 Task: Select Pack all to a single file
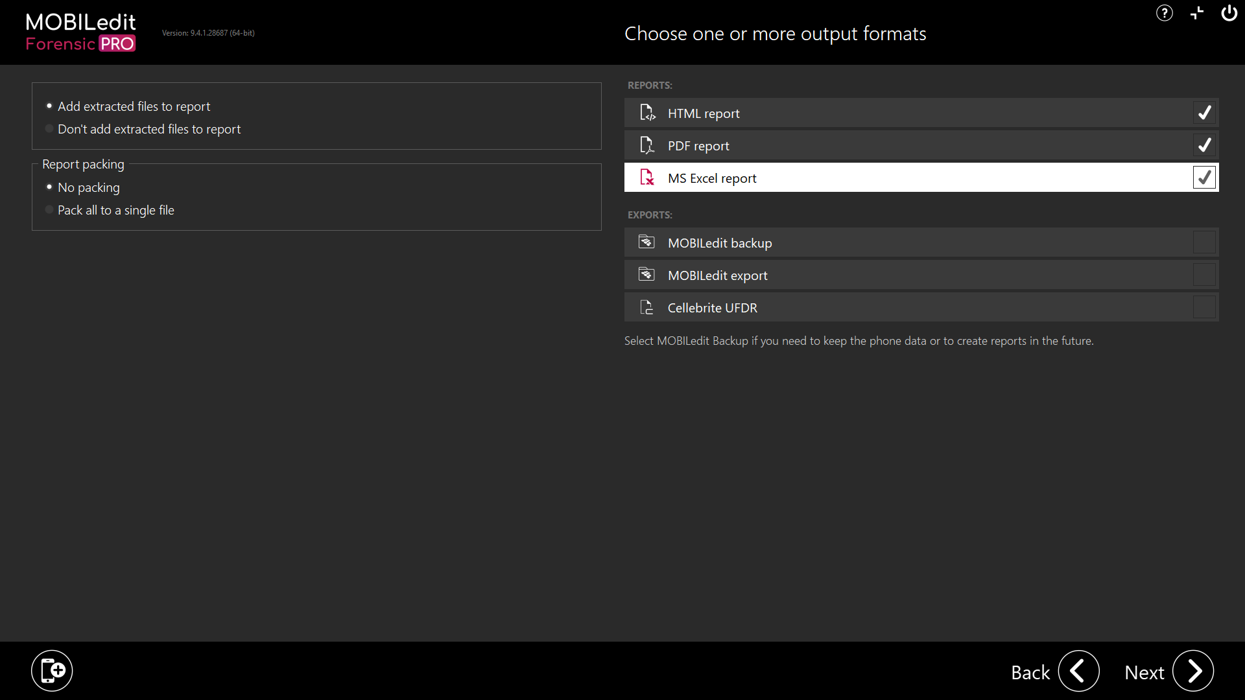(x=49, y=210)
